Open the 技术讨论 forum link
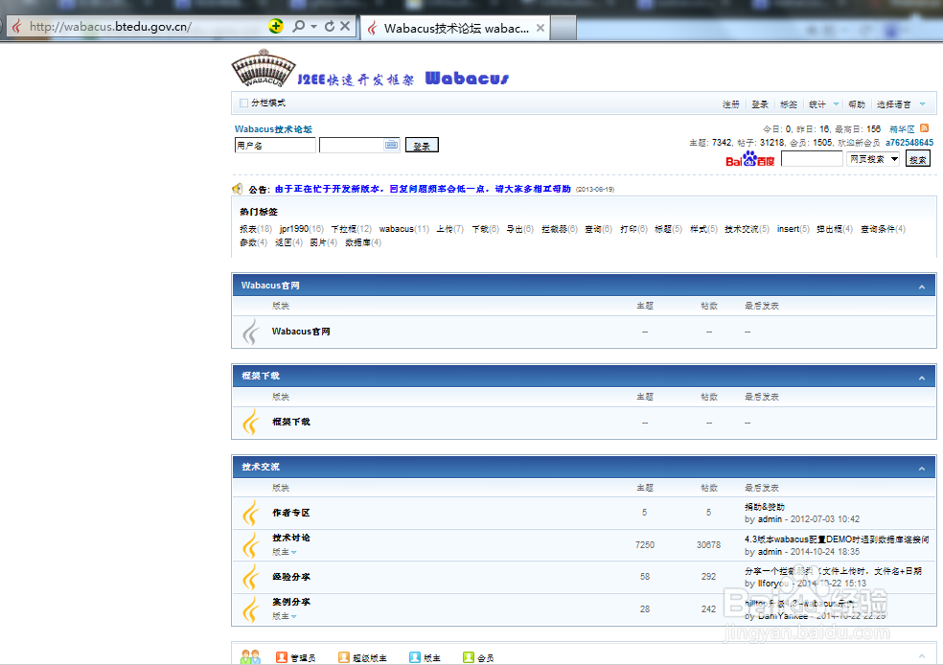This screenshot has width=943, height=665. pyautogui.click(x=291, y=538)
